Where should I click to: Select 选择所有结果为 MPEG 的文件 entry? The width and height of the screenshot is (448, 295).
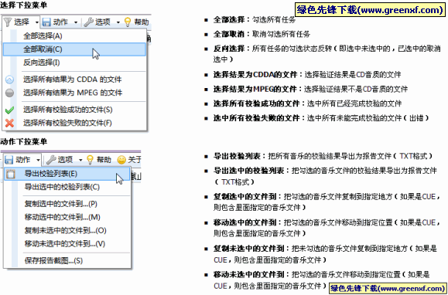click(x=74, y=93)
